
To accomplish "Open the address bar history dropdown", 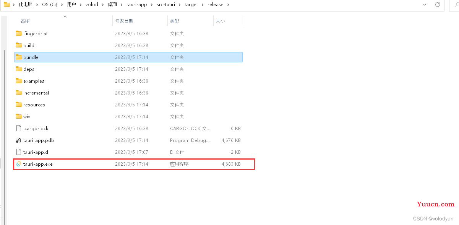I will [x=425, y=5].
